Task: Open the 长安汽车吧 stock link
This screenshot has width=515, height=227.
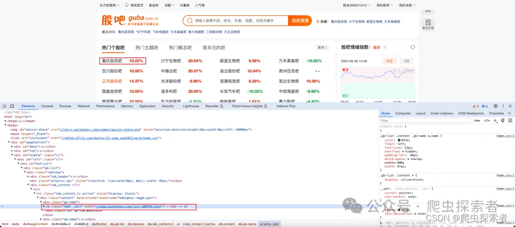Action: click(x=230, y=91)
